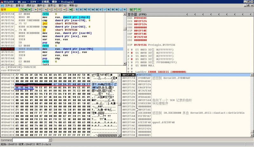The height and width of the screenshot is (147, 254).
Task: Click the hex dump pane scroll-down arrow
Action: coord(119,135)
